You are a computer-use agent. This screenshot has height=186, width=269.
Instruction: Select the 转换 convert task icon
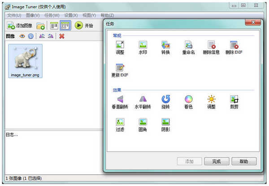tap(165, 47)
